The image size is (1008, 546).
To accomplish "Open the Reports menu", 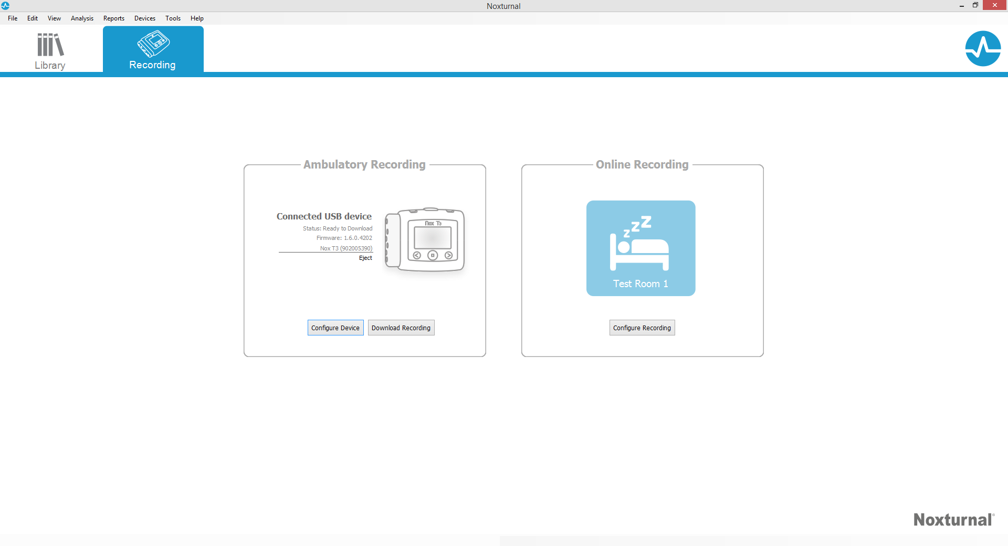I will 114,18.
